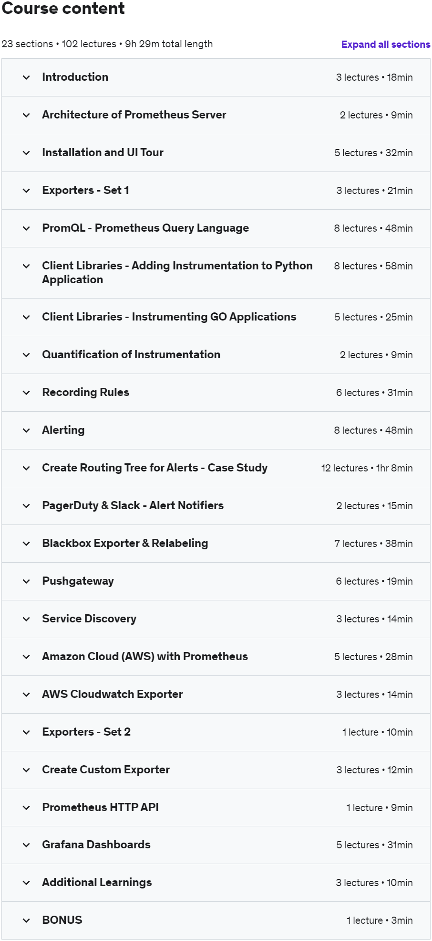
Task: Click the Expand all sections link
Action: click(386, 44)
